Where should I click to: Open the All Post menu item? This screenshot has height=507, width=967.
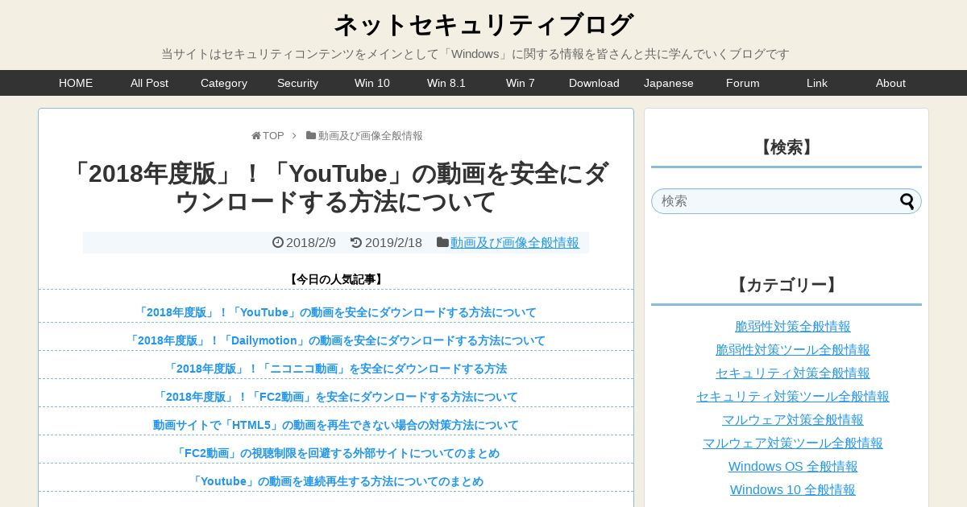coord(150,83)
